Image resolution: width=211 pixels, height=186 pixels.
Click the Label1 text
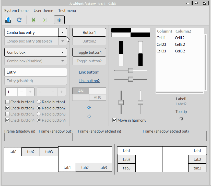pyautogui.click(x=181, y=99)
